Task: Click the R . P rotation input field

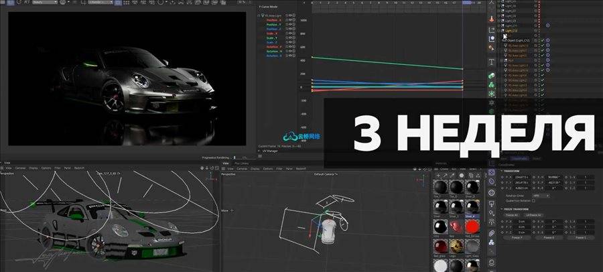Action: pyautogui.click(x=554, y=182)
